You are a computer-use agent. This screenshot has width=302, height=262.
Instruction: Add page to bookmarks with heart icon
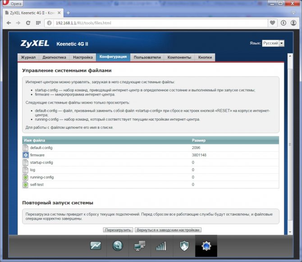click(x=272, y=23)
